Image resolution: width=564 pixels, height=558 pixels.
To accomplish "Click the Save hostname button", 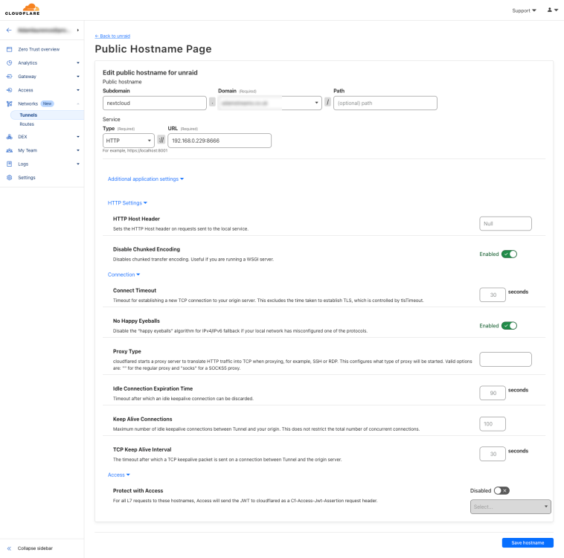I will [x=528, y=543].
